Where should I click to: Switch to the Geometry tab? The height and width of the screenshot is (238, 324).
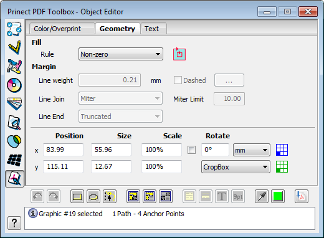pyautogui.click(x=118, y=29)
